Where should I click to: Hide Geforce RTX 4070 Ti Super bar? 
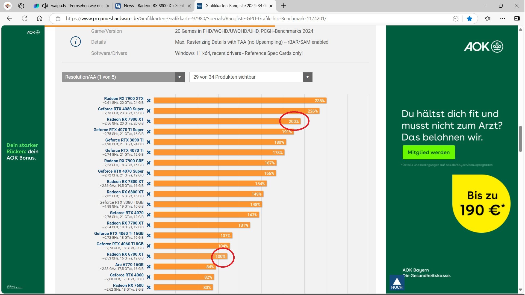pyautogui.click(x=149, y=132)
